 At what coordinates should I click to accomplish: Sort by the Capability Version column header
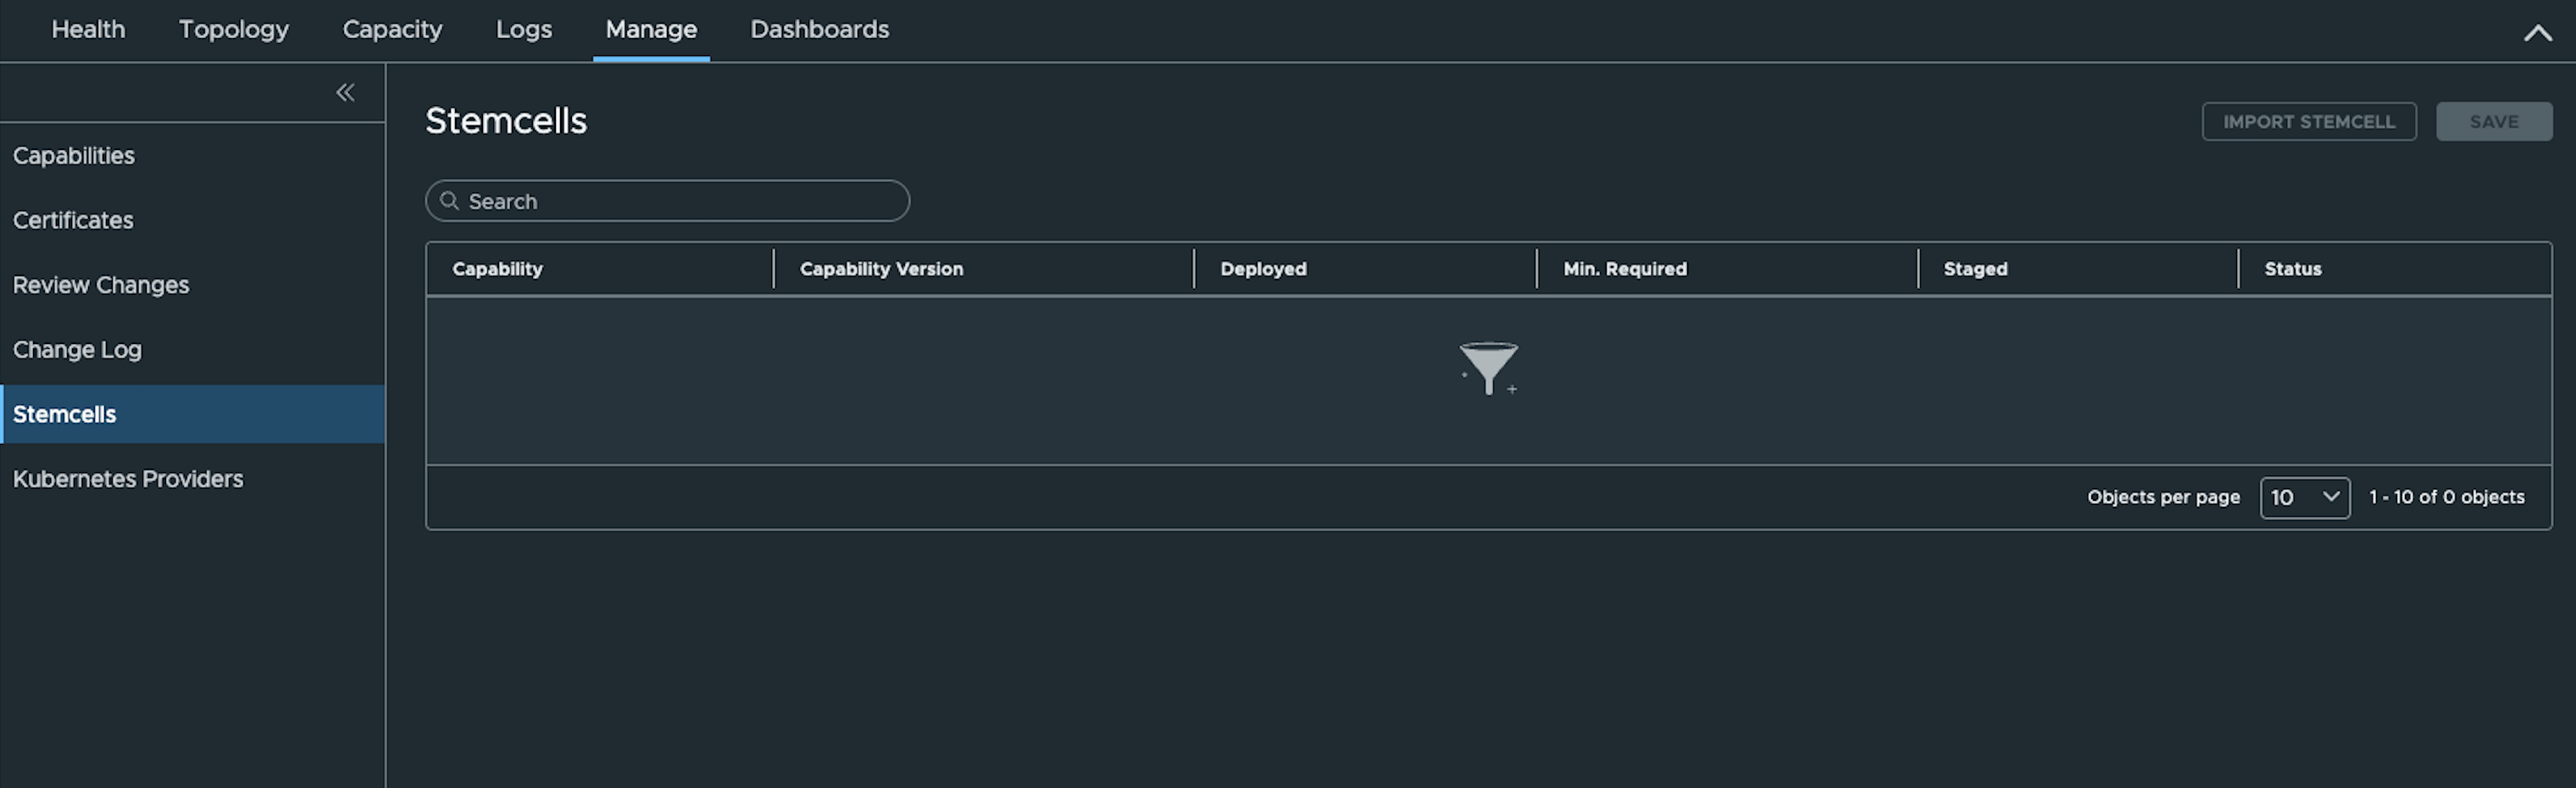click(x=881, y=269)
